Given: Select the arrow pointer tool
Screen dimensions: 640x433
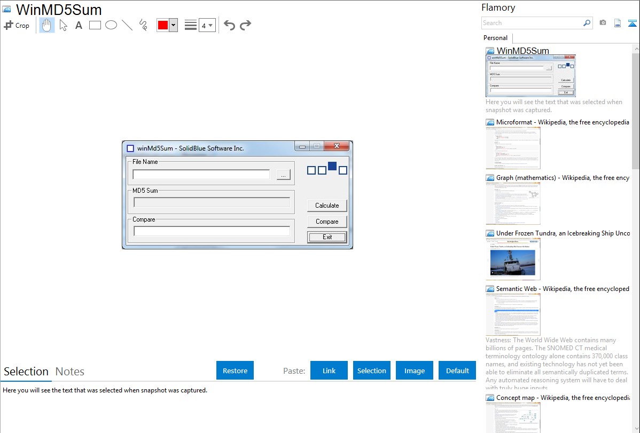Looking at the screenshot, I should point(63,25).
